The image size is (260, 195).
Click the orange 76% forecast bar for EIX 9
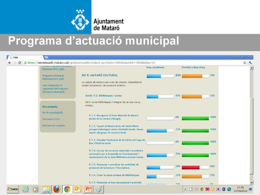pos(195,76)
